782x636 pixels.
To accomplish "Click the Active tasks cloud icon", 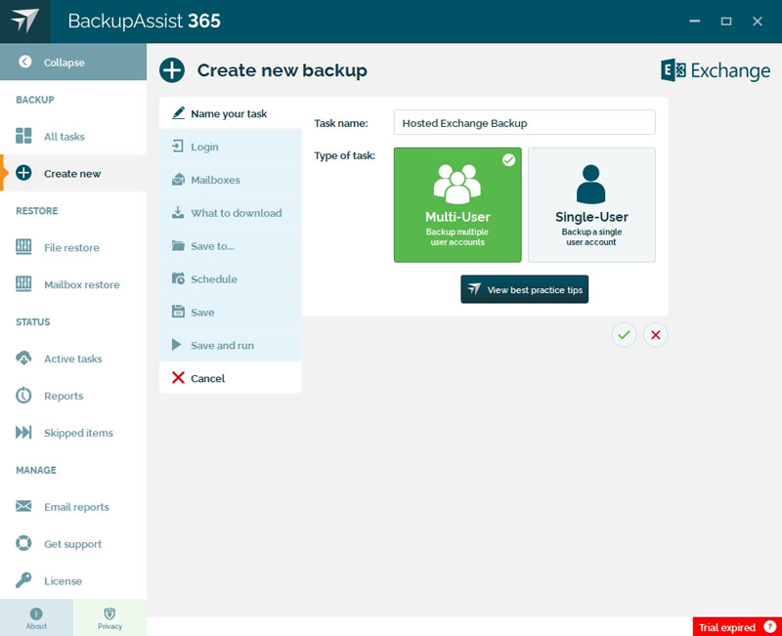I will pyautogui.click(x=23, y=358).
